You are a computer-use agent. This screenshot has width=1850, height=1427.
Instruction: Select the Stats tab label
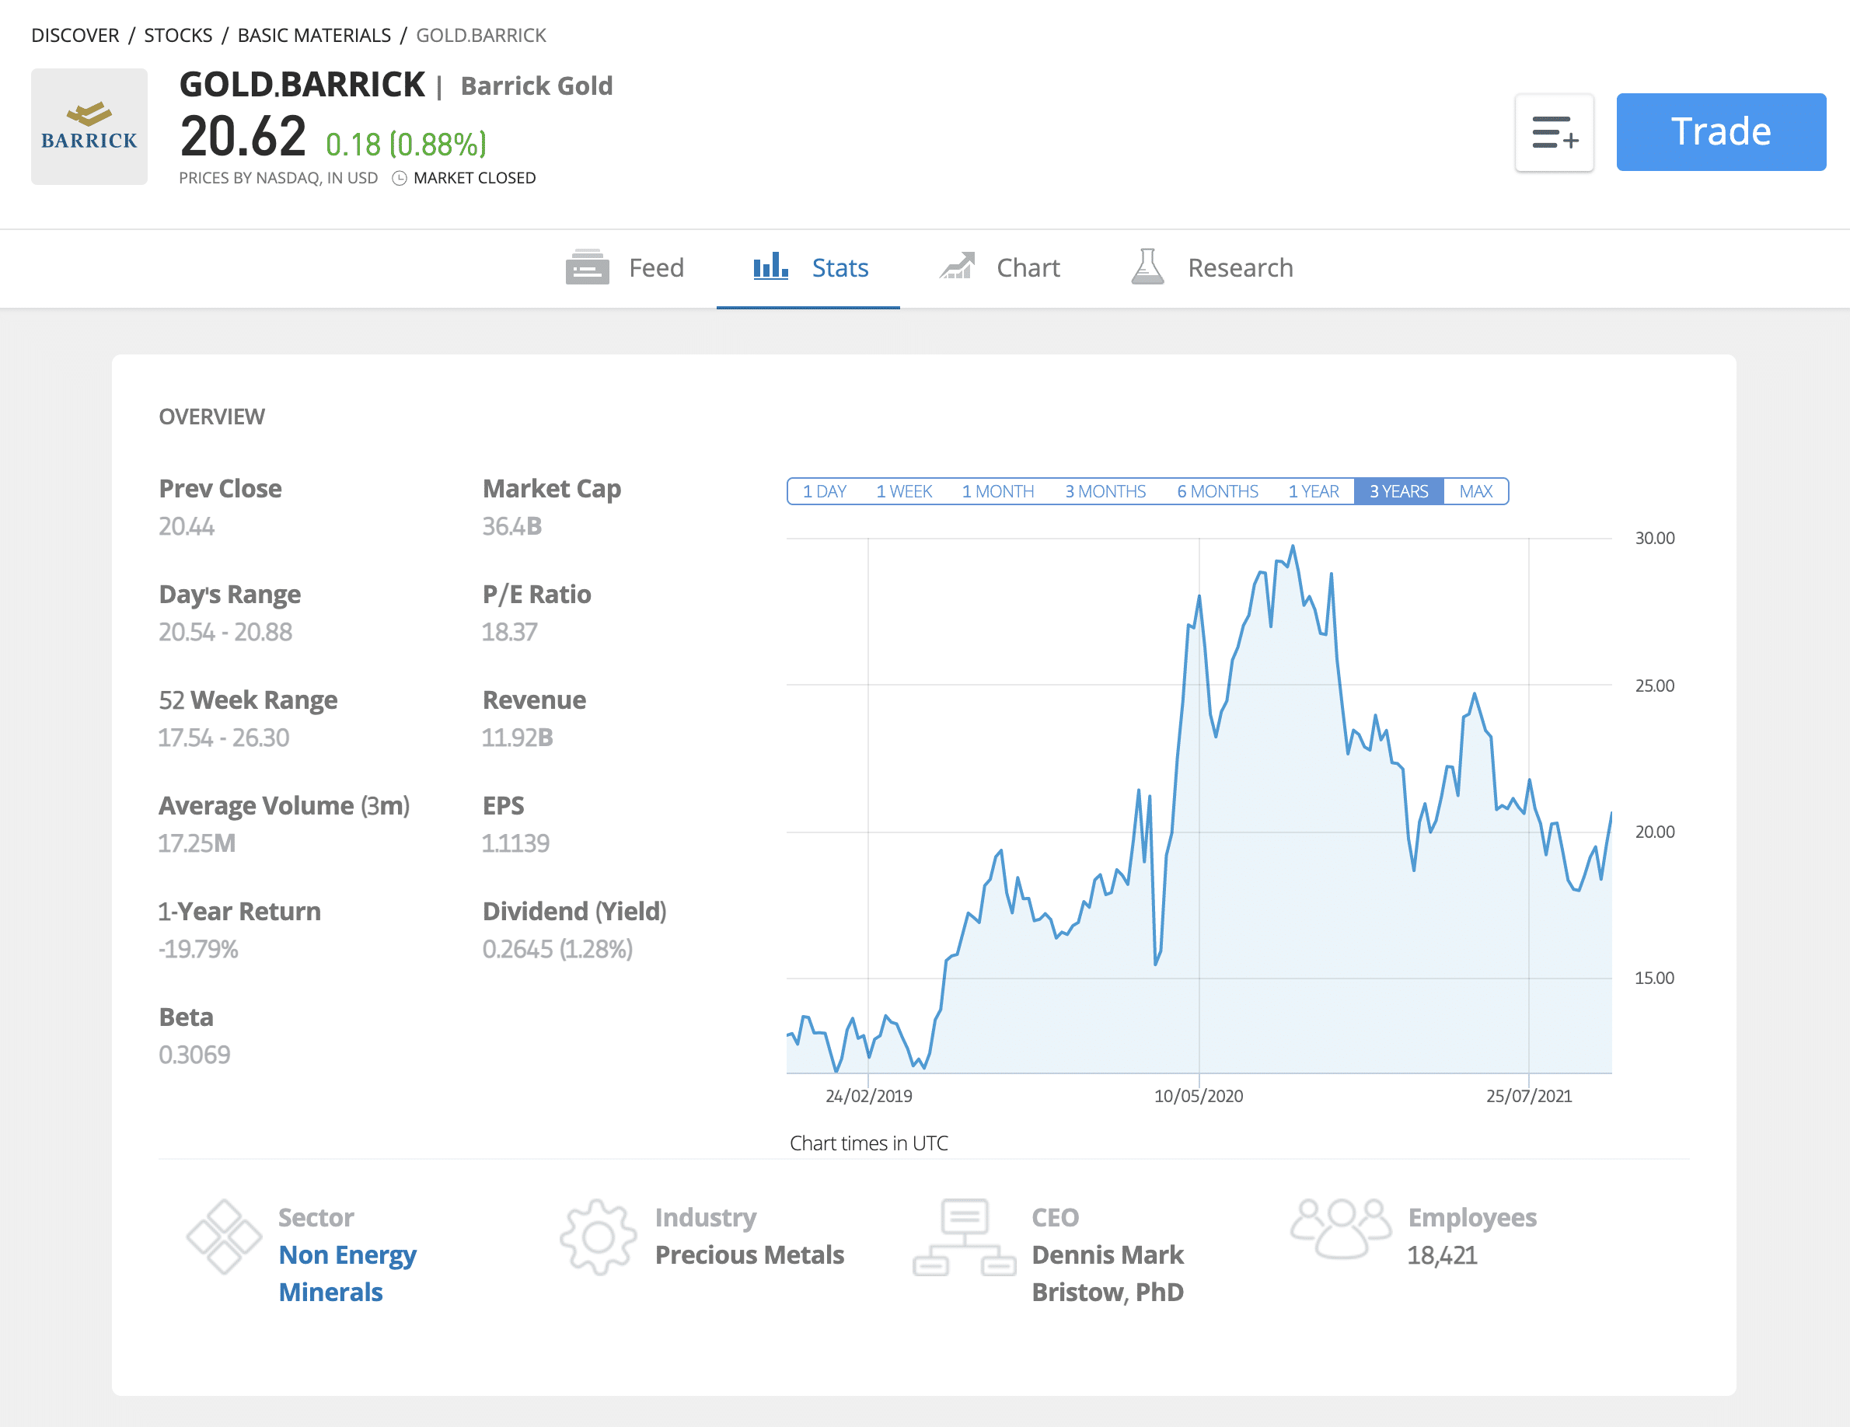[839, 267]
